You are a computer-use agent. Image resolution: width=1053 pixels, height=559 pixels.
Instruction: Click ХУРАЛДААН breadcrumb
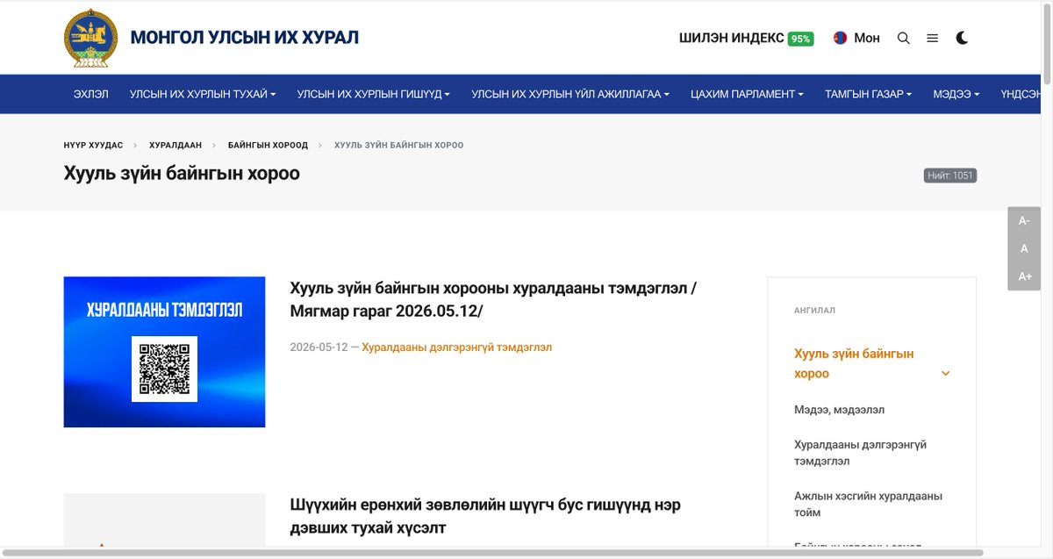pos(175,145)
